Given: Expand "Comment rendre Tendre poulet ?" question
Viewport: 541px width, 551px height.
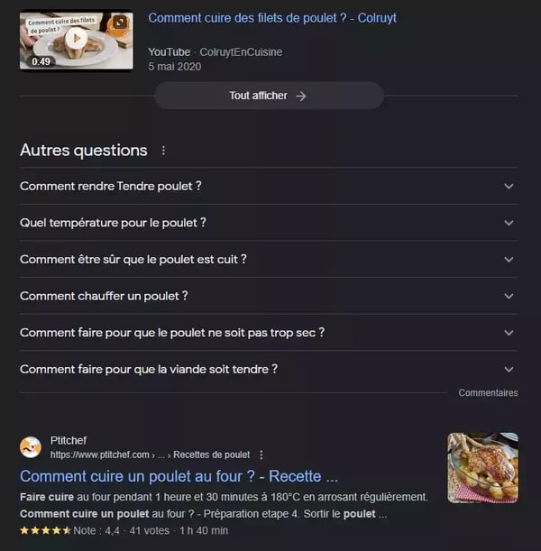Looking at the screenshot, I should pos(269,187).
